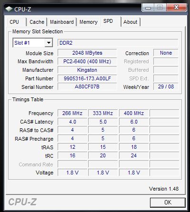Click the Max Bandwidth label
Viewport: 190px width, 212px height.
tap(35, 61)
